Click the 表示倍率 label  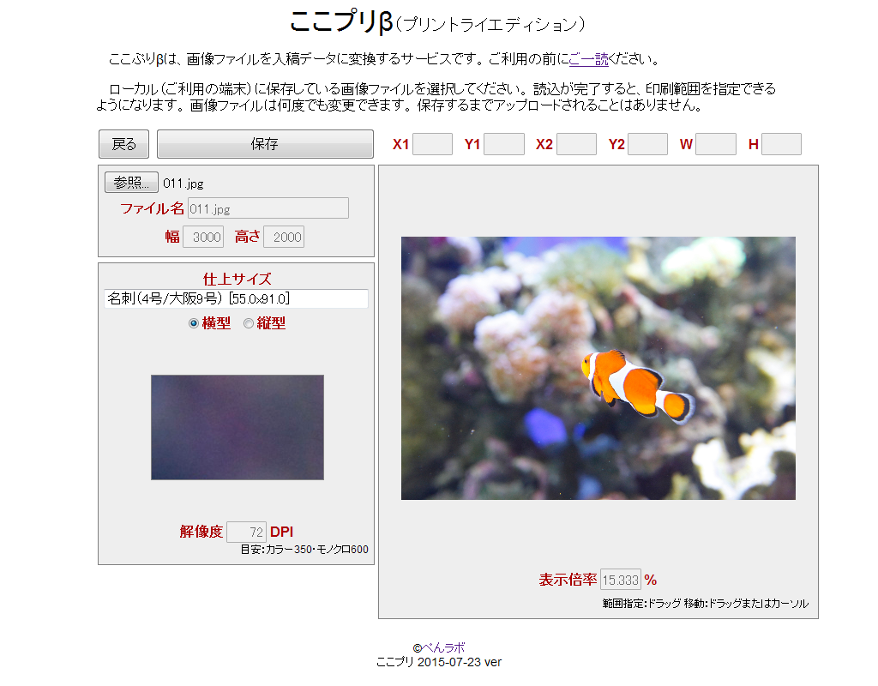click(x=568, y=580)
